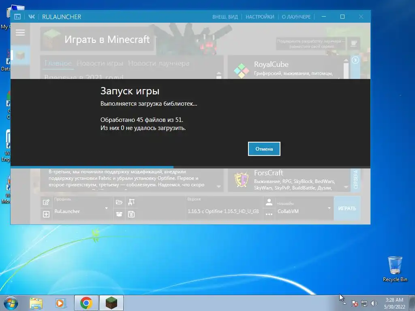The height and width of the screenshot is (311, 415).
Task: Open Windows Explorer from the taskbar
Action: click(36, 303)
